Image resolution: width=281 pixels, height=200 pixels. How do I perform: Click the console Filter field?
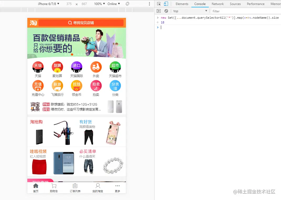click(246, 11)
